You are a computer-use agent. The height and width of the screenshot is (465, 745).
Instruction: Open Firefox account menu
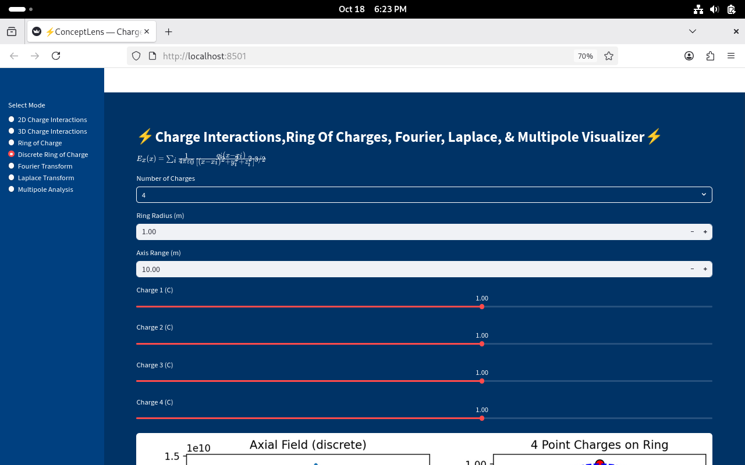click(x=689, y=56)
